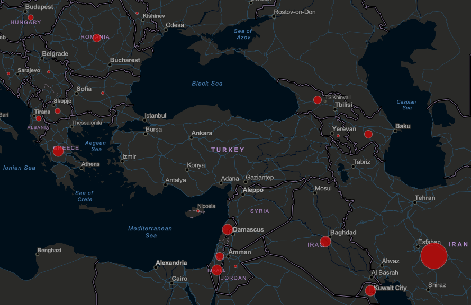Select the red marker near Tirana in Albania
The width and height of the screenshot is (471, 305).
coord(39,118)
